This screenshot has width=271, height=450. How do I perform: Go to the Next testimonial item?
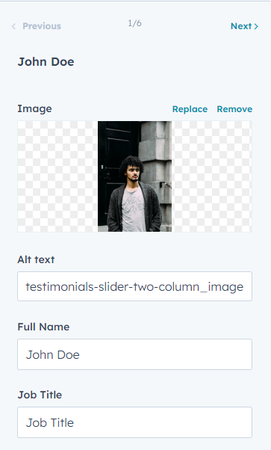[244, 26]
